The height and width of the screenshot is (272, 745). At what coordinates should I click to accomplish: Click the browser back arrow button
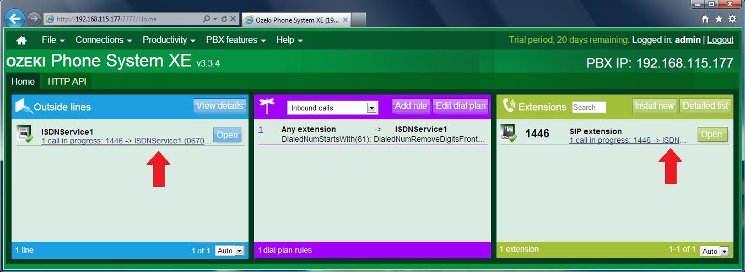(14, 19)
